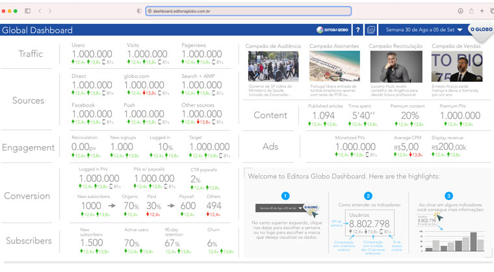Click the Others 494 indicator
The height and width of the screenshot is (272, 494).
[x=214, y=206]
